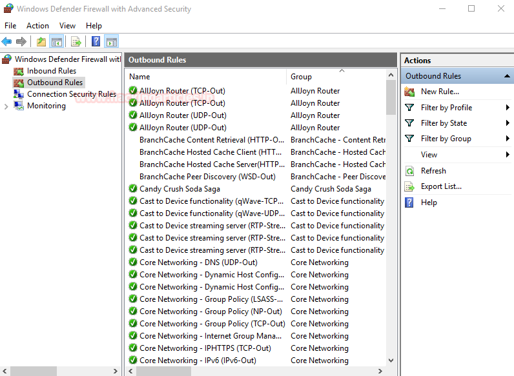514x376 pixels.
Task: Click the root Windows Defender Firewall tree icon
Action: coord(6,59)
